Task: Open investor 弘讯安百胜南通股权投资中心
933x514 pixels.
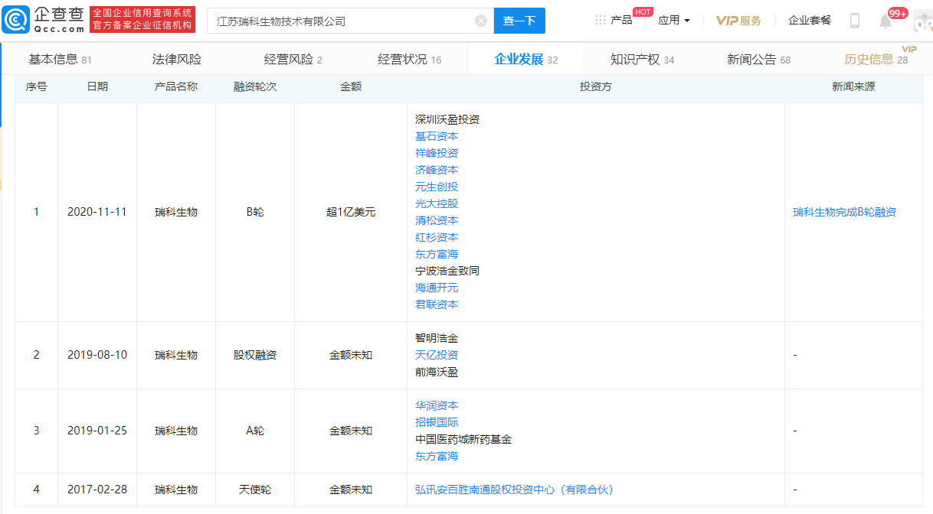Action: 514,490
